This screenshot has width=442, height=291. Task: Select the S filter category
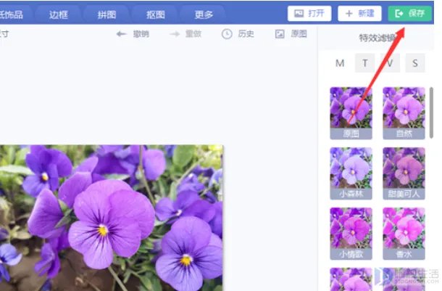click(415, 63)
